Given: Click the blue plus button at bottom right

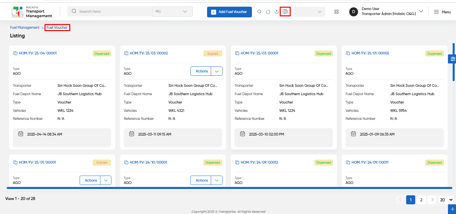Looking at the screenshot, I should [x=452, y=209].
